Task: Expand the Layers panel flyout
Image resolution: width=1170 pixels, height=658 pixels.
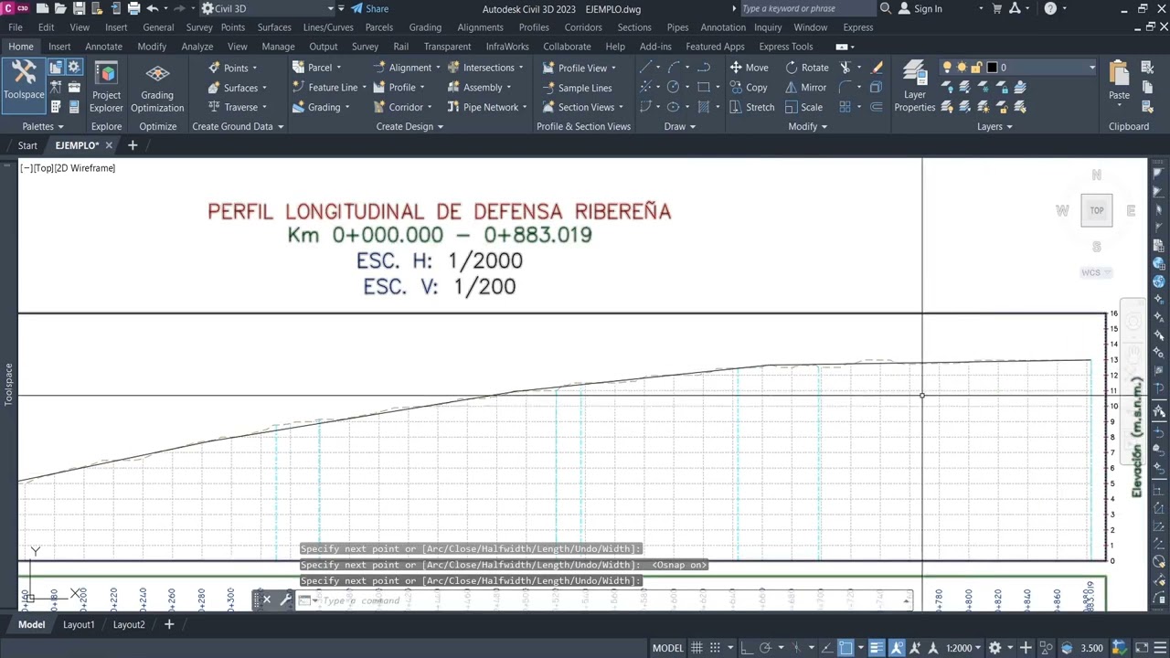Action: point(994,126)
